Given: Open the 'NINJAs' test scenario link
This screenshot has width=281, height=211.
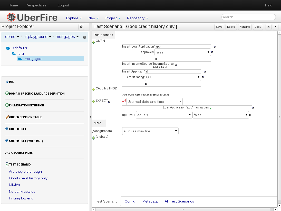Looking at the screenshot, I should coord(14,185).
